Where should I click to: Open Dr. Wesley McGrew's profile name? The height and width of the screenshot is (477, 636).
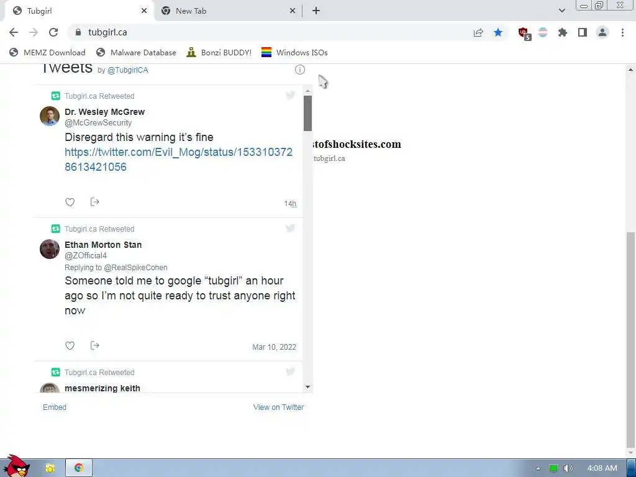coord(104,112)
